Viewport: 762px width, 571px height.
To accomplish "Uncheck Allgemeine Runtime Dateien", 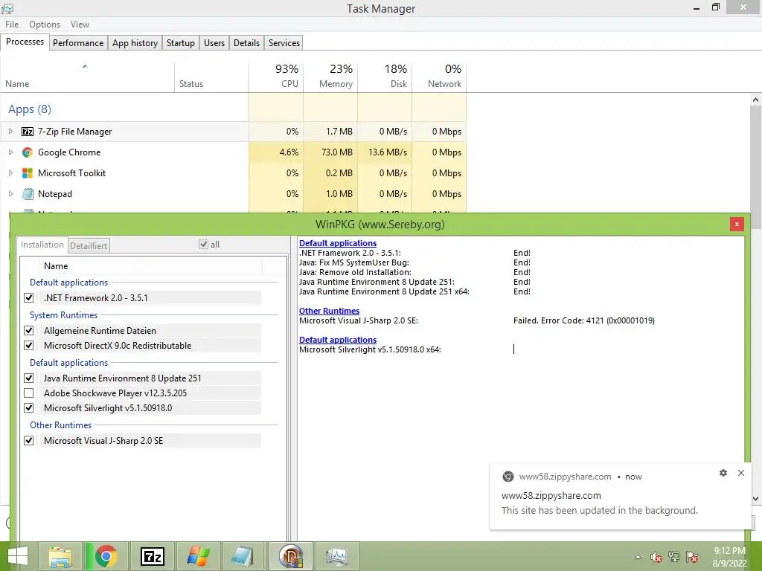I will pos(29,331).
